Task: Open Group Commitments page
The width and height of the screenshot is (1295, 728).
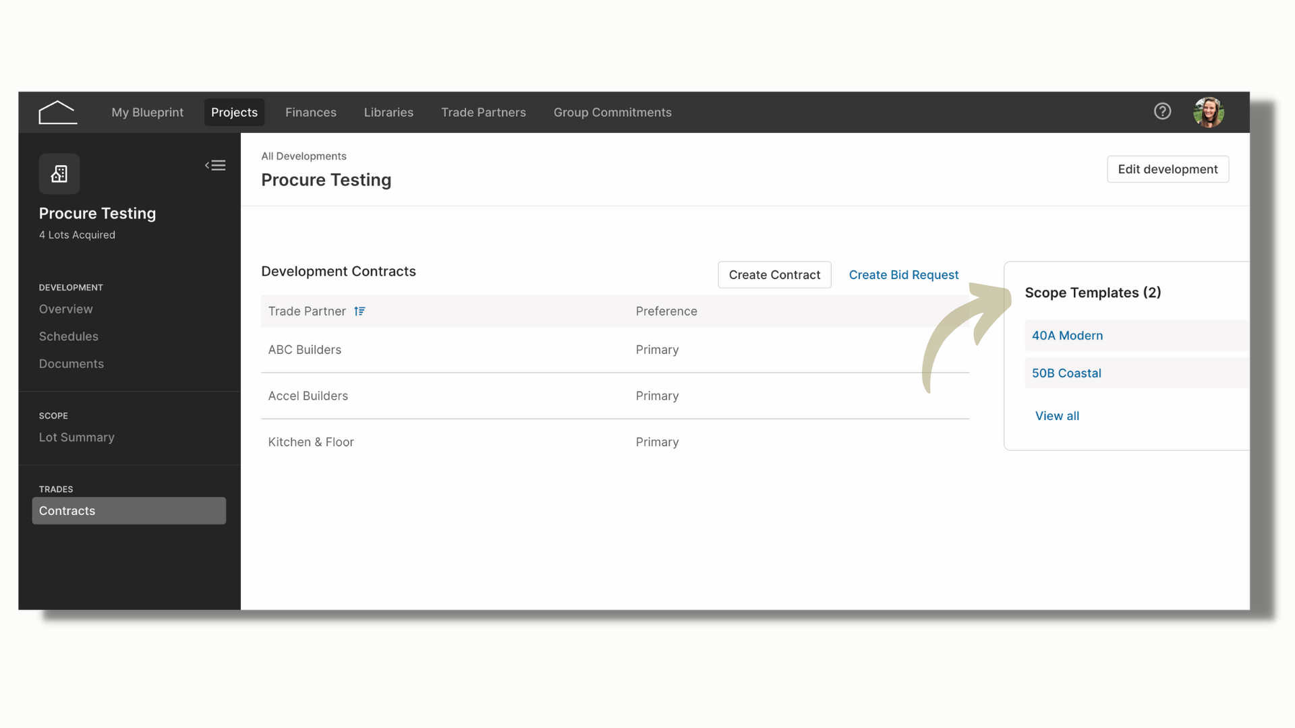Action: [x=612, y=113]
